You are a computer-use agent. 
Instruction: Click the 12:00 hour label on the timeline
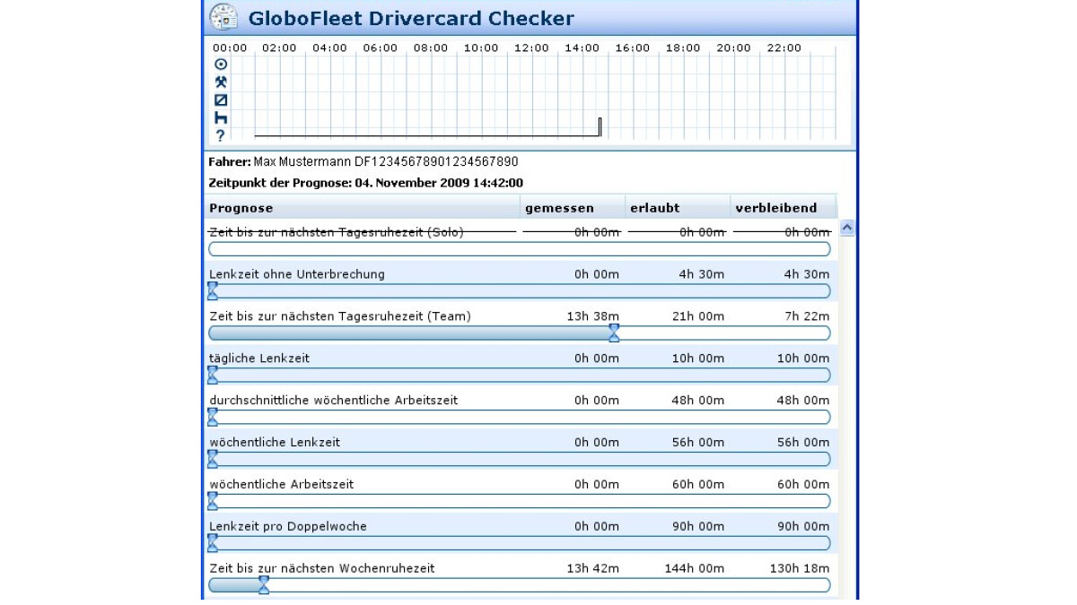point(531,48)
